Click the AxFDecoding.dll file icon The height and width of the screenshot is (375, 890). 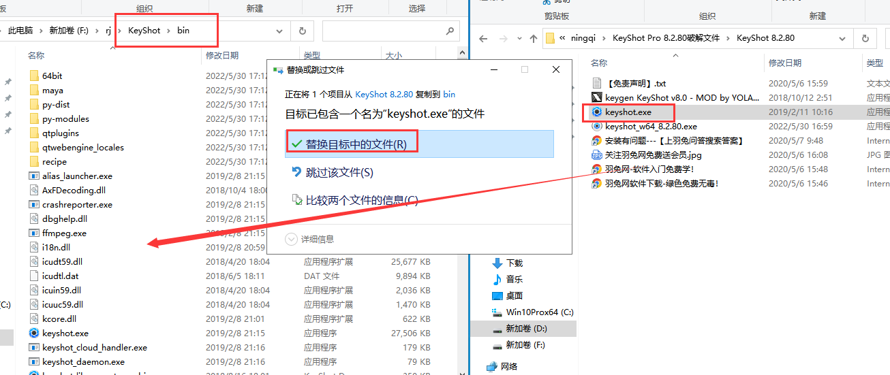tap(34, 190)
